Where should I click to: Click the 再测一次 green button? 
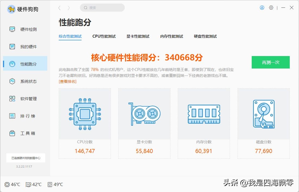[270, 62]
